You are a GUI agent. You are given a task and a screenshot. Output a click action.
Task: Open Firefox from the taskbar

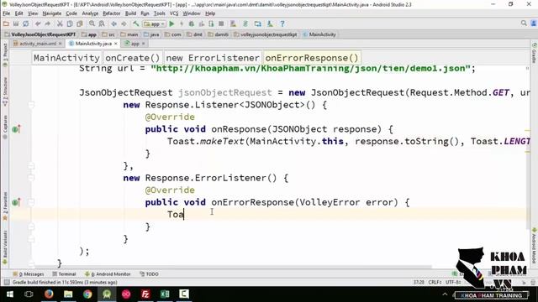pos(49,294)
